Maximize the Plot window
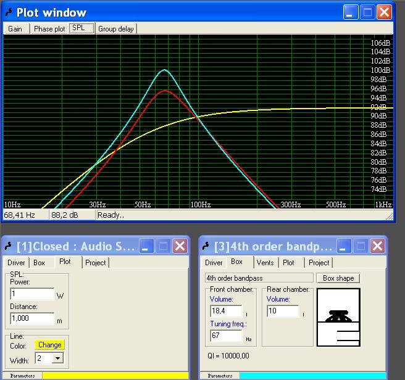Viewport: 405px width, 380px height. tap(367, 12)
